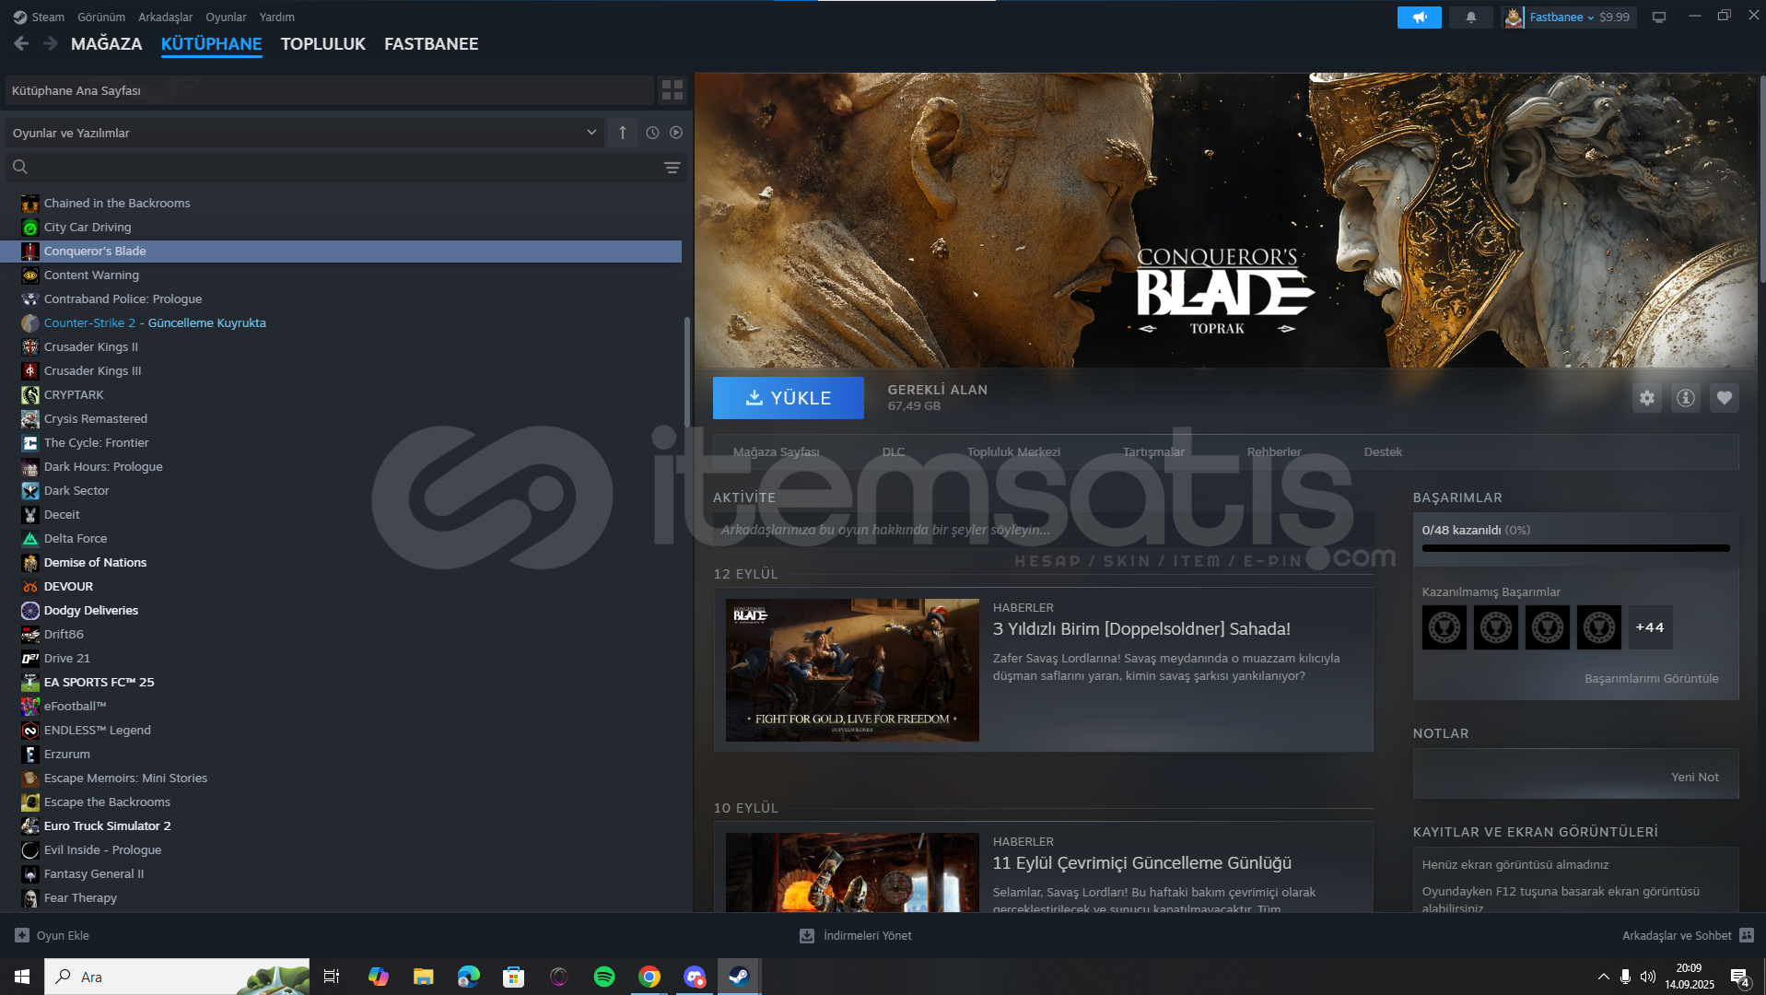Toggle sort by recent activity clock
The height and width of the screenshot is (995, 1766).
click(652, 133)
